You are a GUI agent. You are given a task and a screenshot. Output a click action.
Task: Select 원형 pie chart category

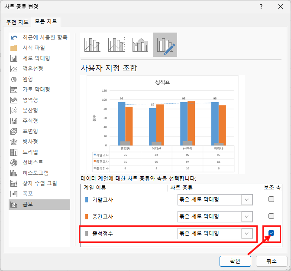pos(27,79)
